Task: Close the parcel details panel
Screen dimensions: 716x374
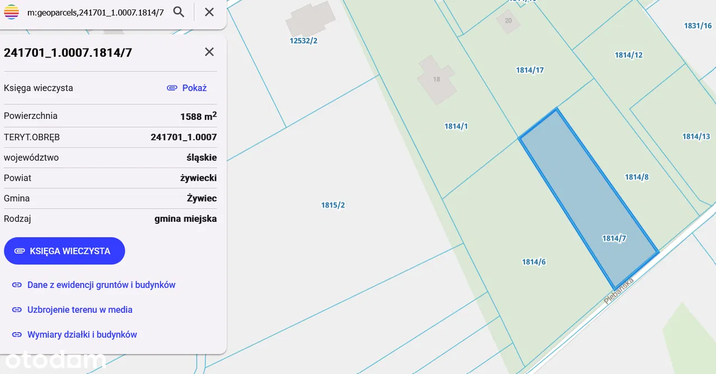Action: 209,52
